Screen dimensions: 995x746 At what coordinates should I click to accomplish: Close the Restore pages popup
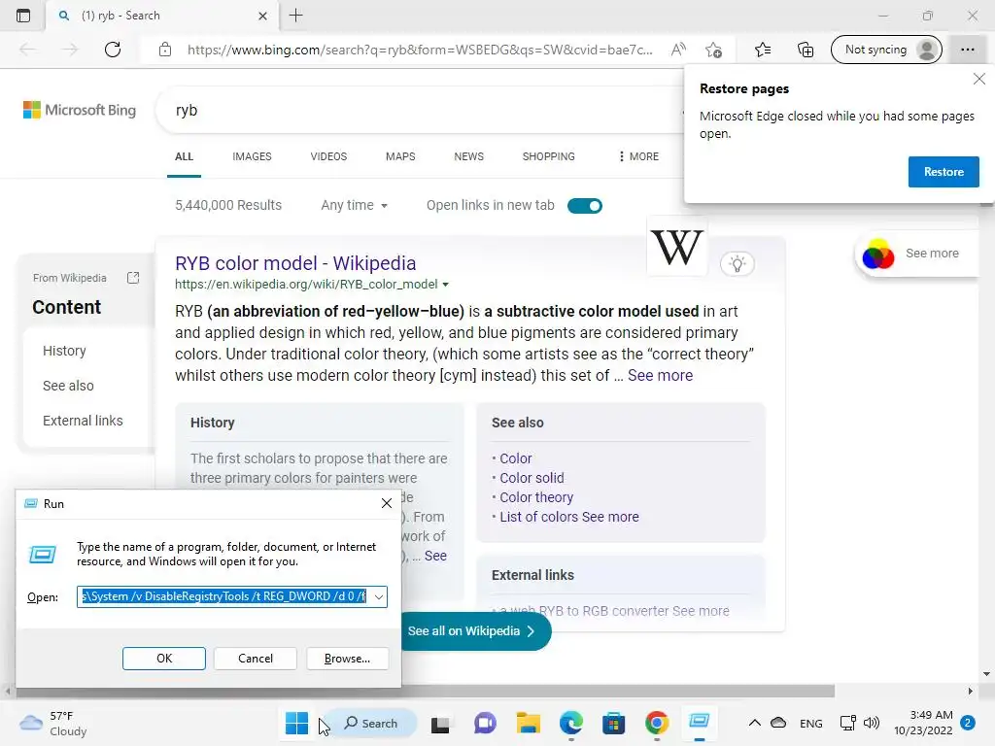click(x=979, y=79)
